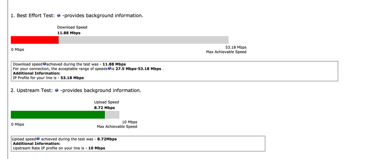The width and height of the screenshot is (369, 159).
Task: Click the red download speed bar
Action: [35, 40]
